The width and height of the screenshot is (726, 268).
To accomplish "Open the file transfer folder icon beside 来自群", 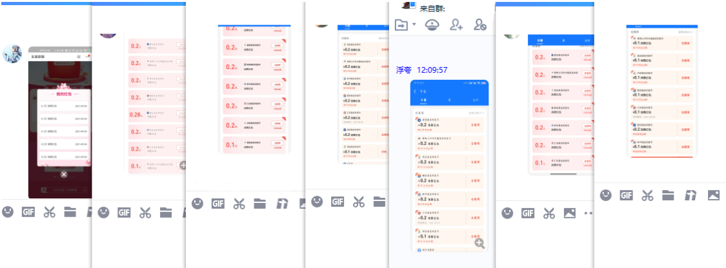I will pos(401,25).
